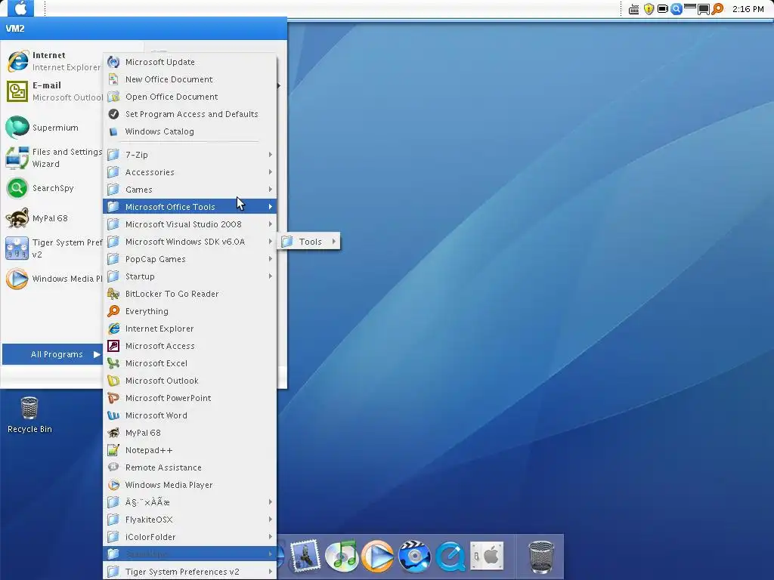The height and width of the screenshot is (580, 774).
Task: Launch Everything from programs list
Action: [190, 311]
